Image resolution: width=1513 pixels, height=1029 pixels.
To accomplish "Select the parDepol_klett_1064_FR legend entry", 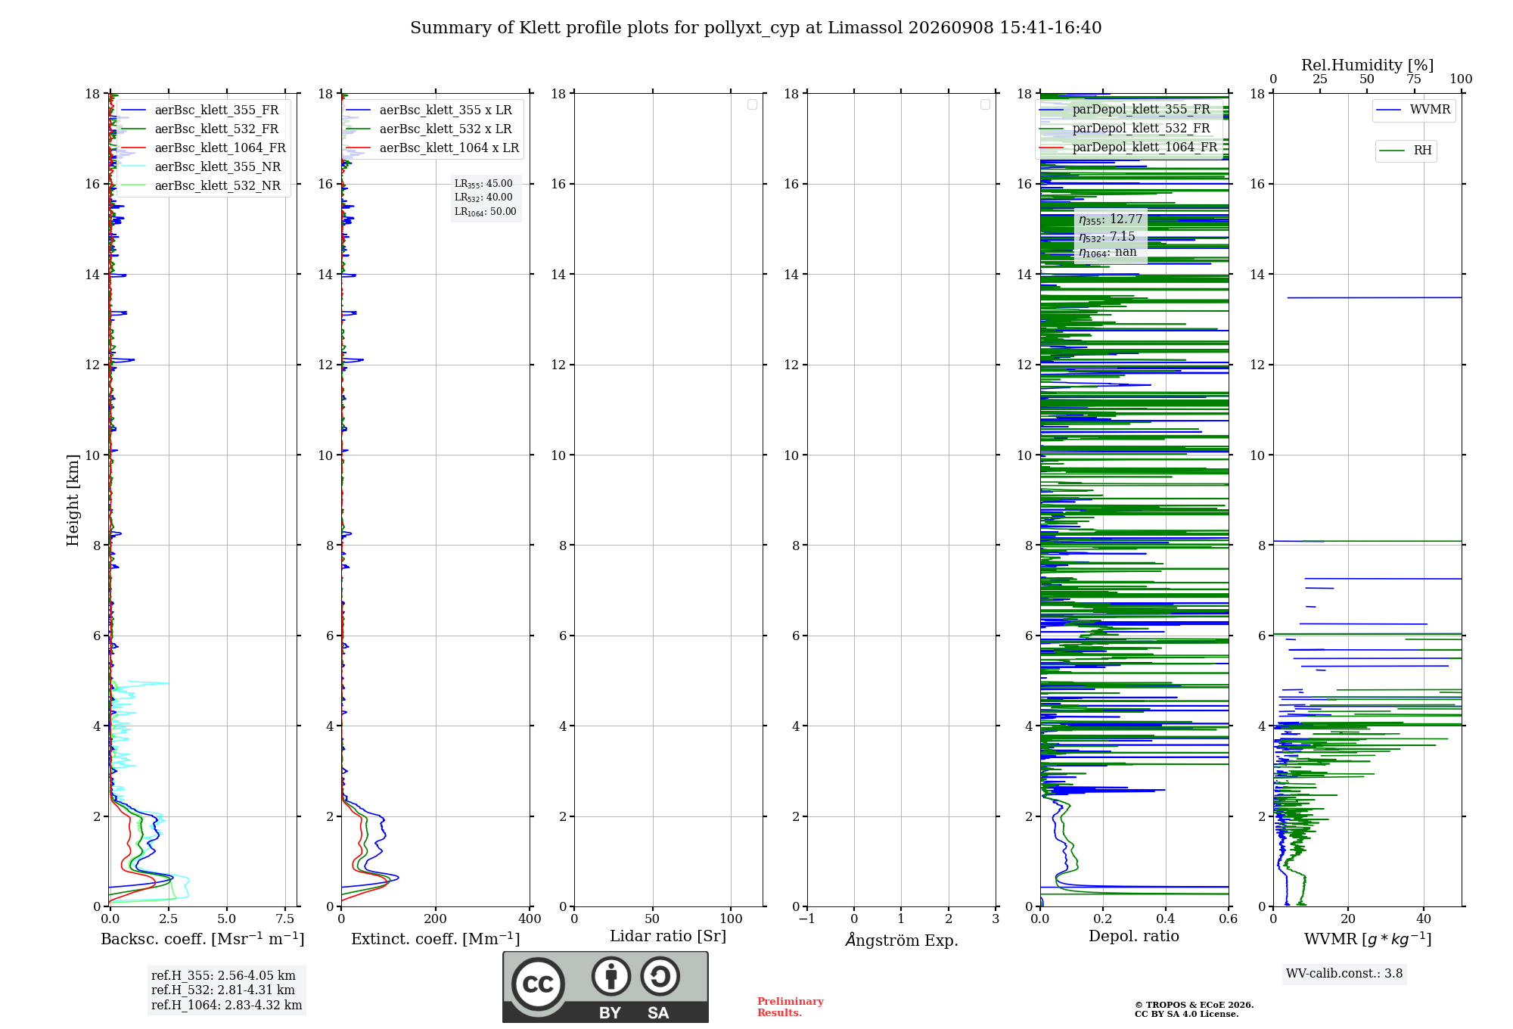I will click(x=1129, y=148).
